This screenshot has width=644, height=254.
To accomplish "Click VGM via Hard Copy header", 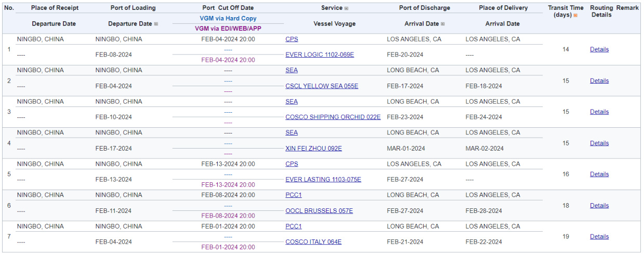I will click(228, 19).
